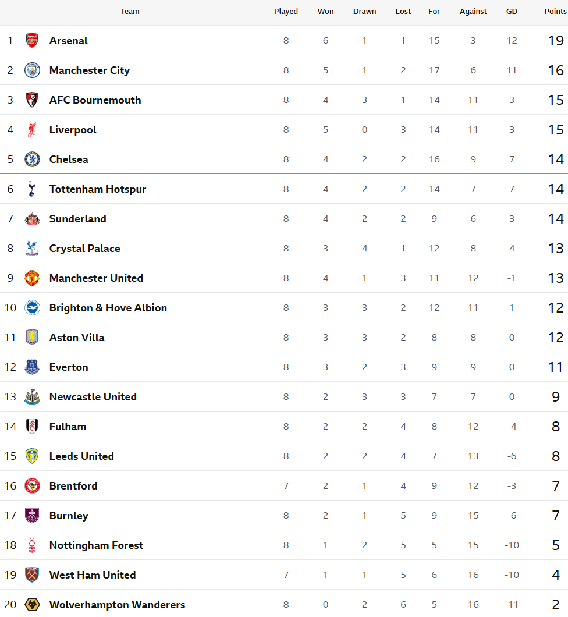Viewport: 568px width, 617px height.
Task: Click the Chelsea club badge
Action: pyautogui.click(x=32, y=159)
